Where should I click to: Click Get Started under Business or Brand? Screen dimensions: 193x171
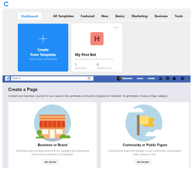[50, 162]
